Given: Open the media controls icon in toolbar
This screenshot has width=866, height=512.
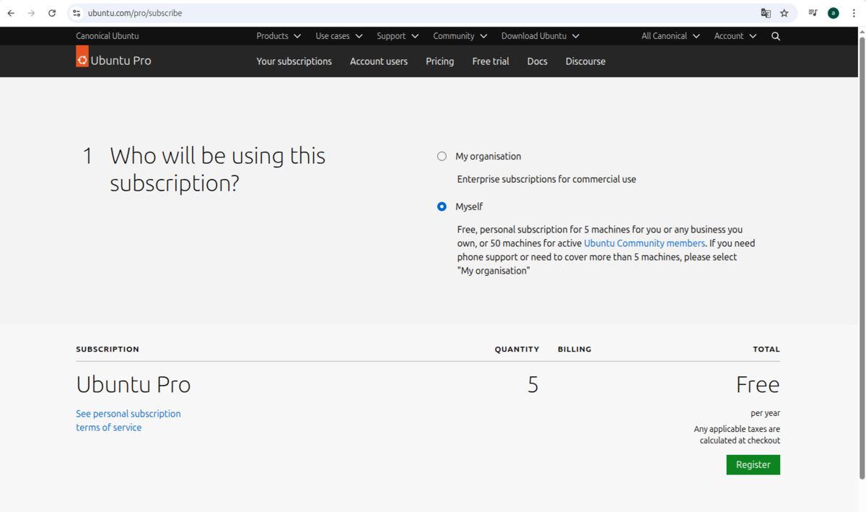Looking at the screenshot, I should point(813,13).
